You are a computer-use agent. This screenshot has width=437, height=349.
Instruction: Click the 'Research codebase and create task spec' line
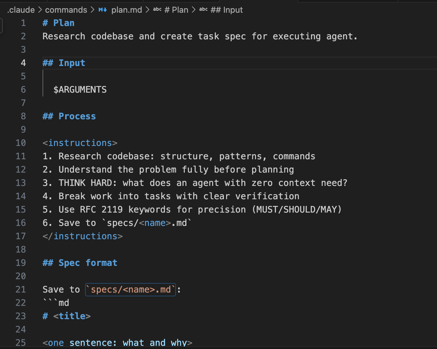click(200, 36)
